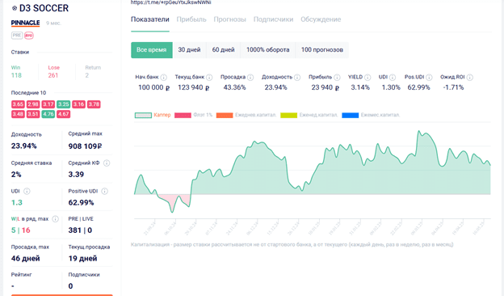Select 30 дней period filter
The width and height of the screenshot is (504, 296).
[x=189, y=50]
